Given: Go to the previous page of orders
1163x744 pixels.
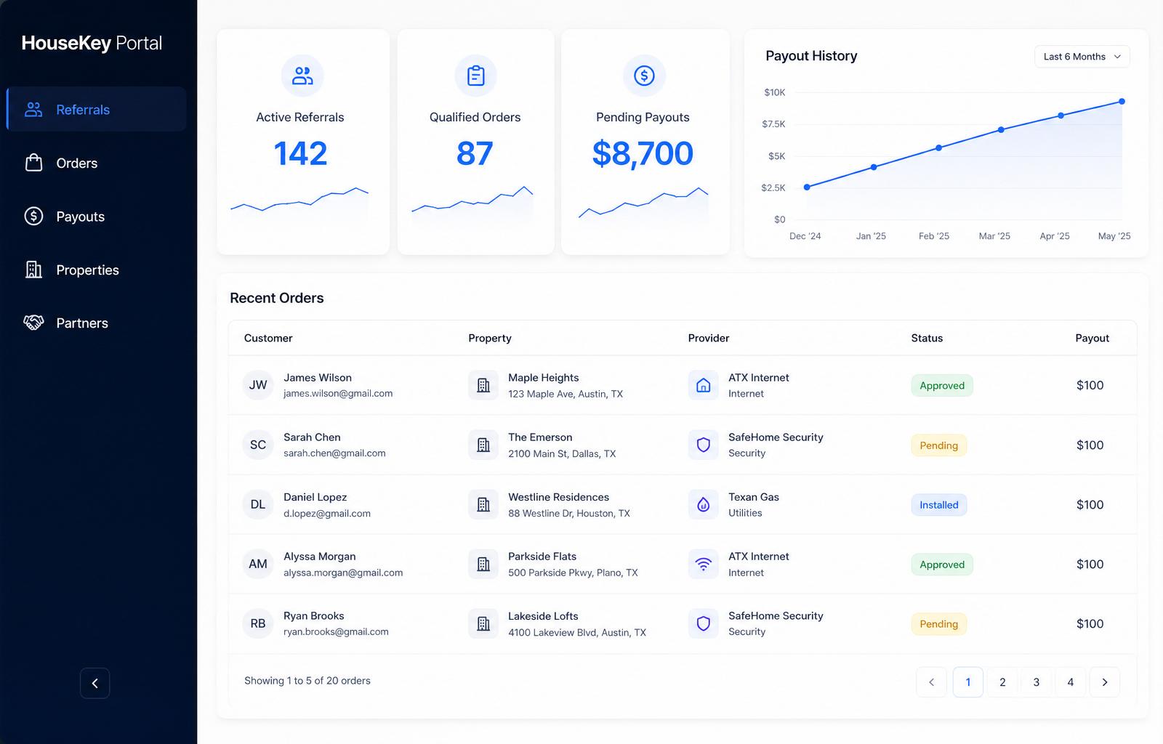Looking at the screenshot, I should coord(932,682).
